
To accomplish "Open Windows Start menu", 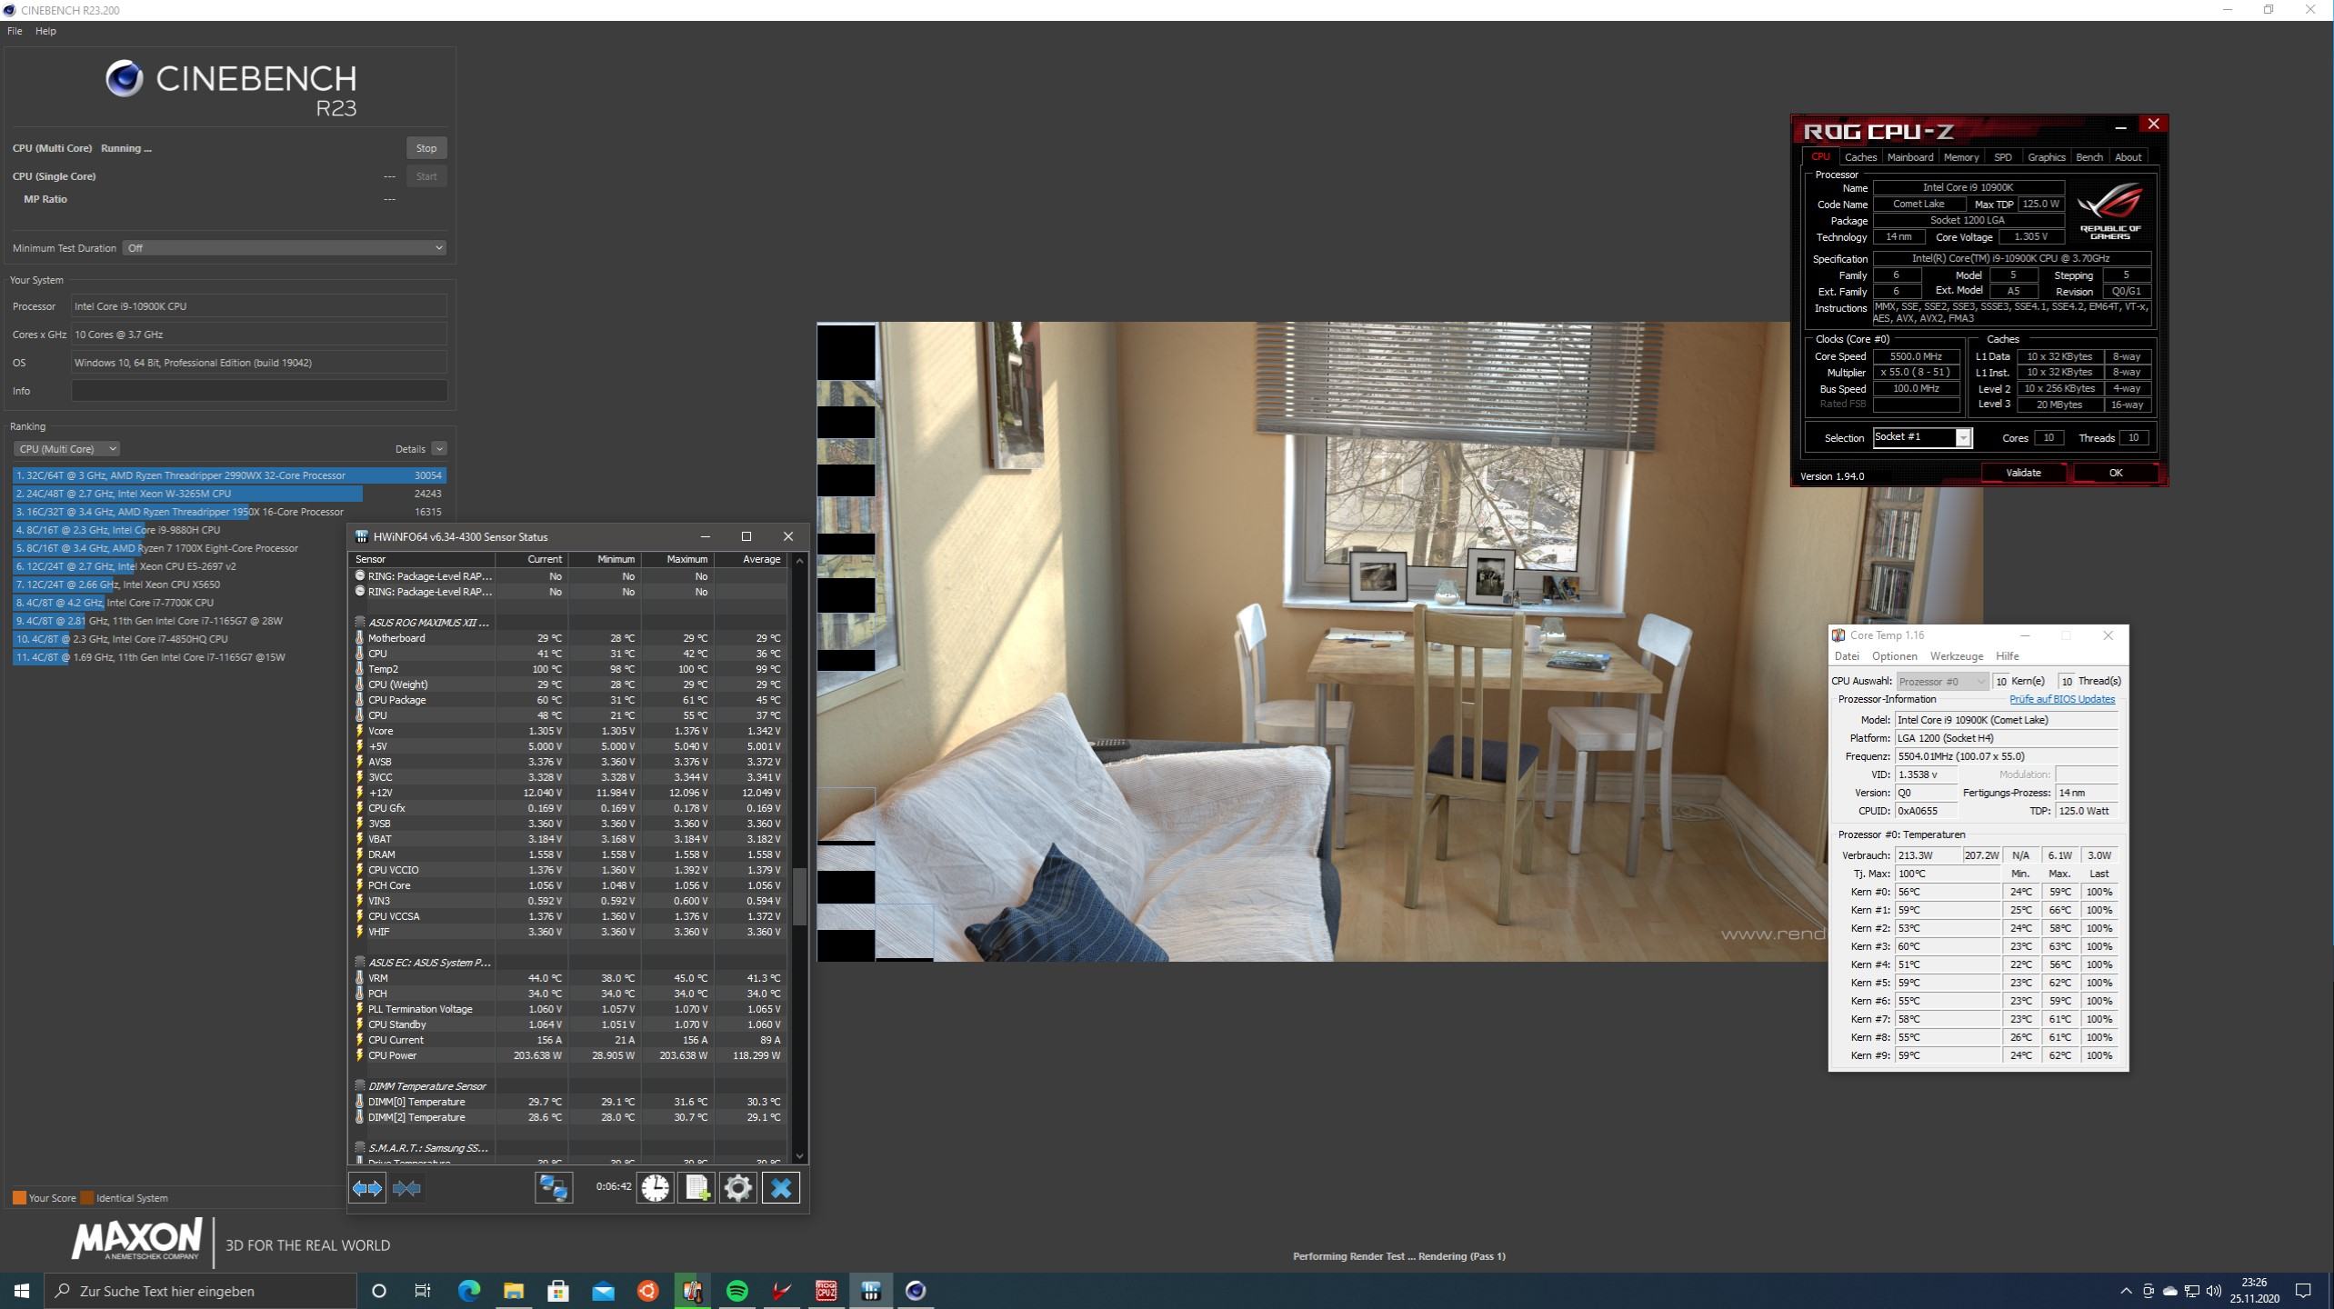I will [x=22, y=1291].
